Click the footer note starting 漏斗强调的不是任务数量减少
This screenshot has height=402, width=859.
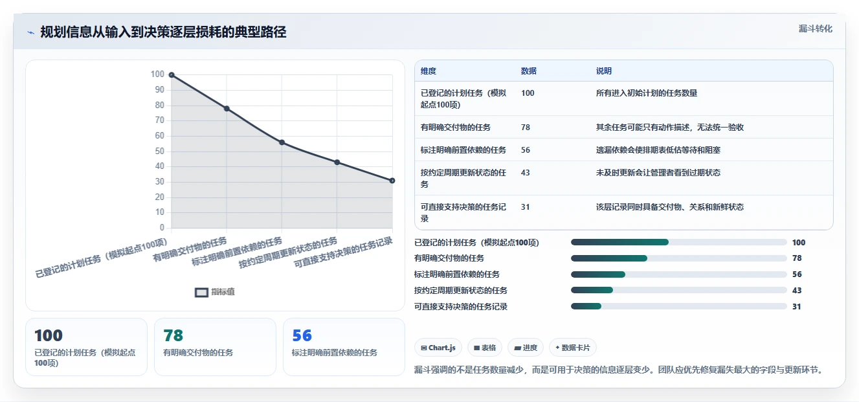619,370
